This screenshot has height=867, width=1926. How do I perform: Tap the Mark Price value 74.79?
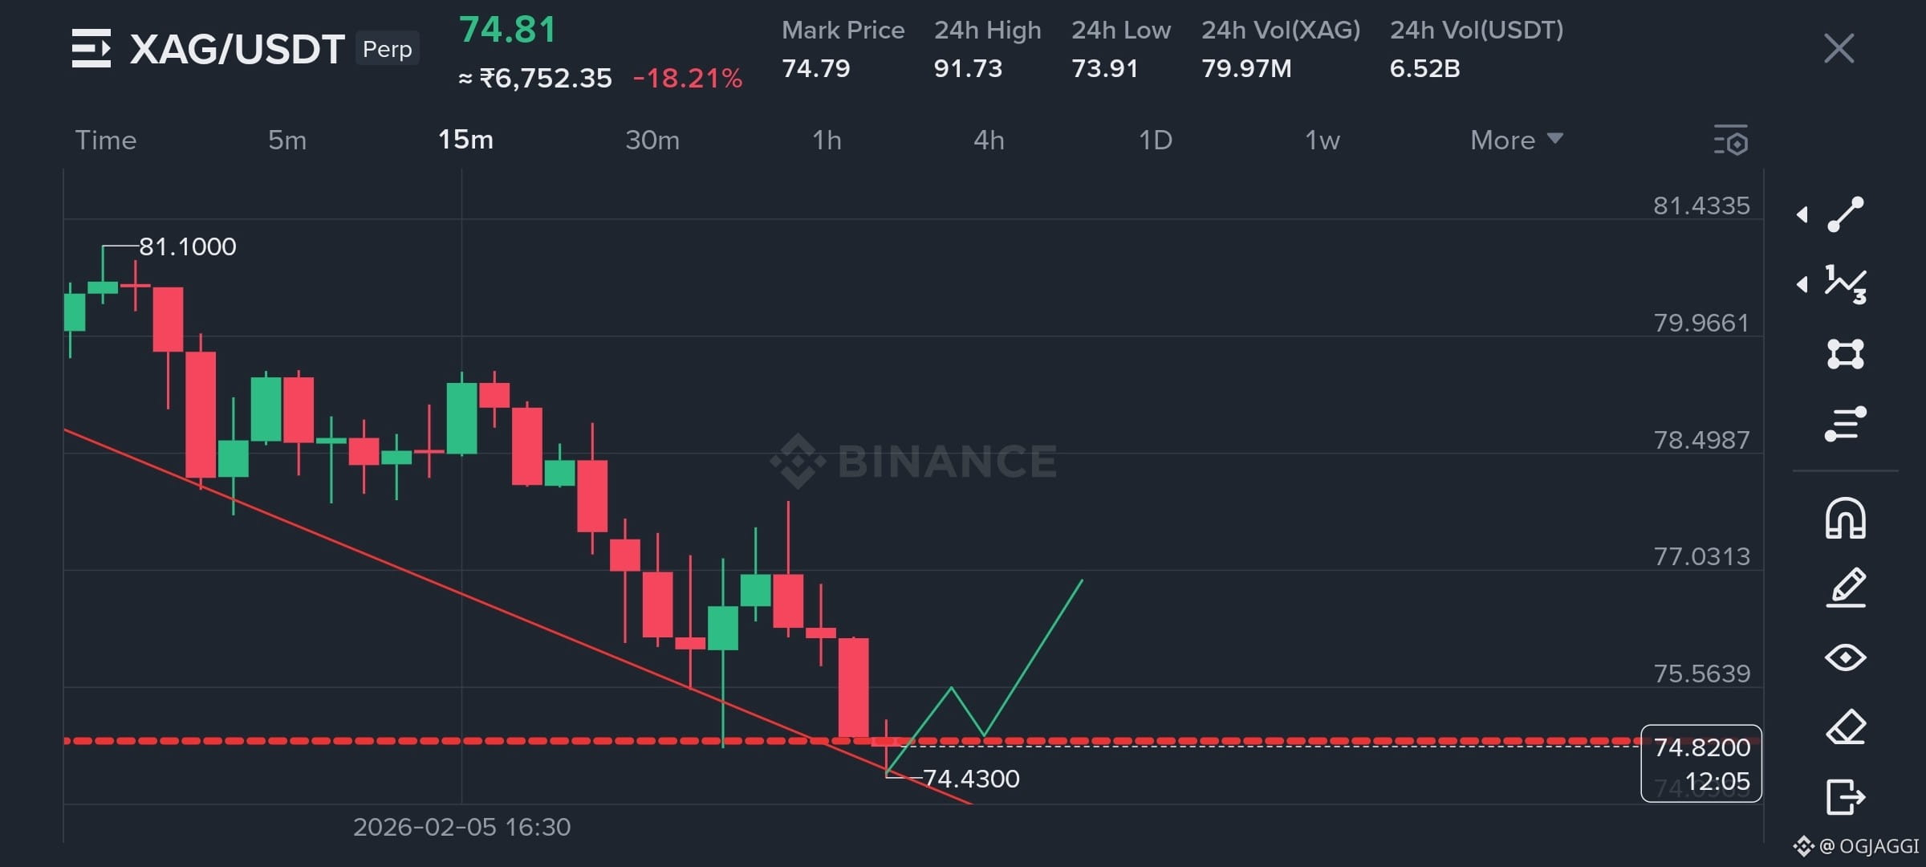coord(816,68)
